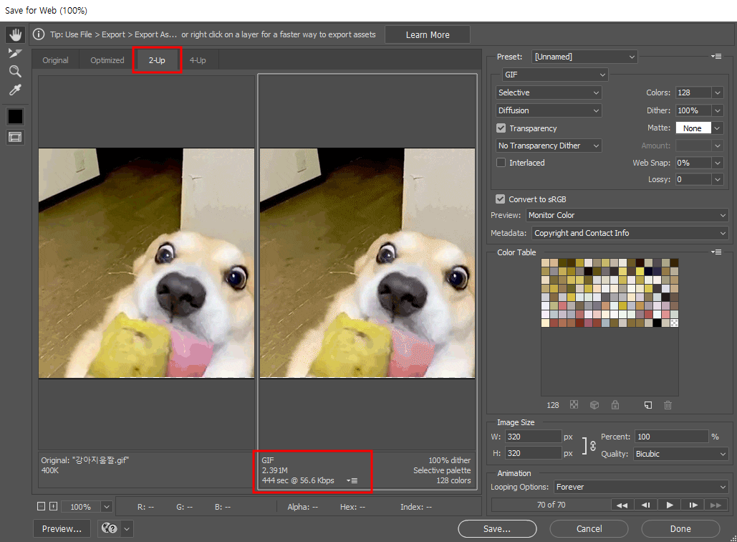Screen dimensions: 737x542
Task: Click the Percent input field
Action: pos(671,437)
